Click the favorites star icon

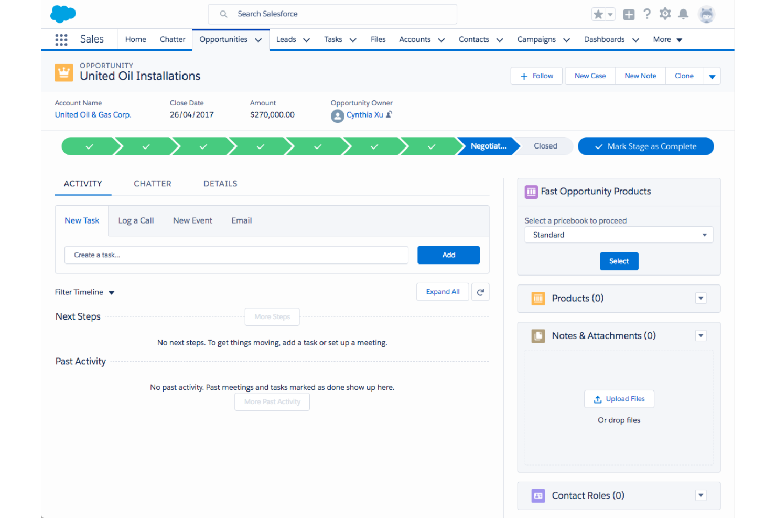(598, 14)
